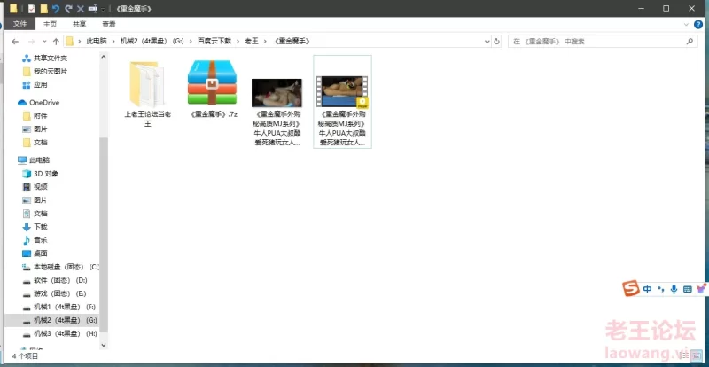
Task: Click 机械2（4t黑盘）(G:) in the address breadcrumb
Action: pyautogui.click(x=152, y=41)
